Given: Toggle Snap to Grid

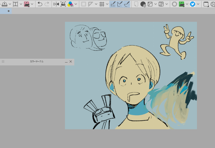Looking at the screenshot, I should (x=127, y=4).
